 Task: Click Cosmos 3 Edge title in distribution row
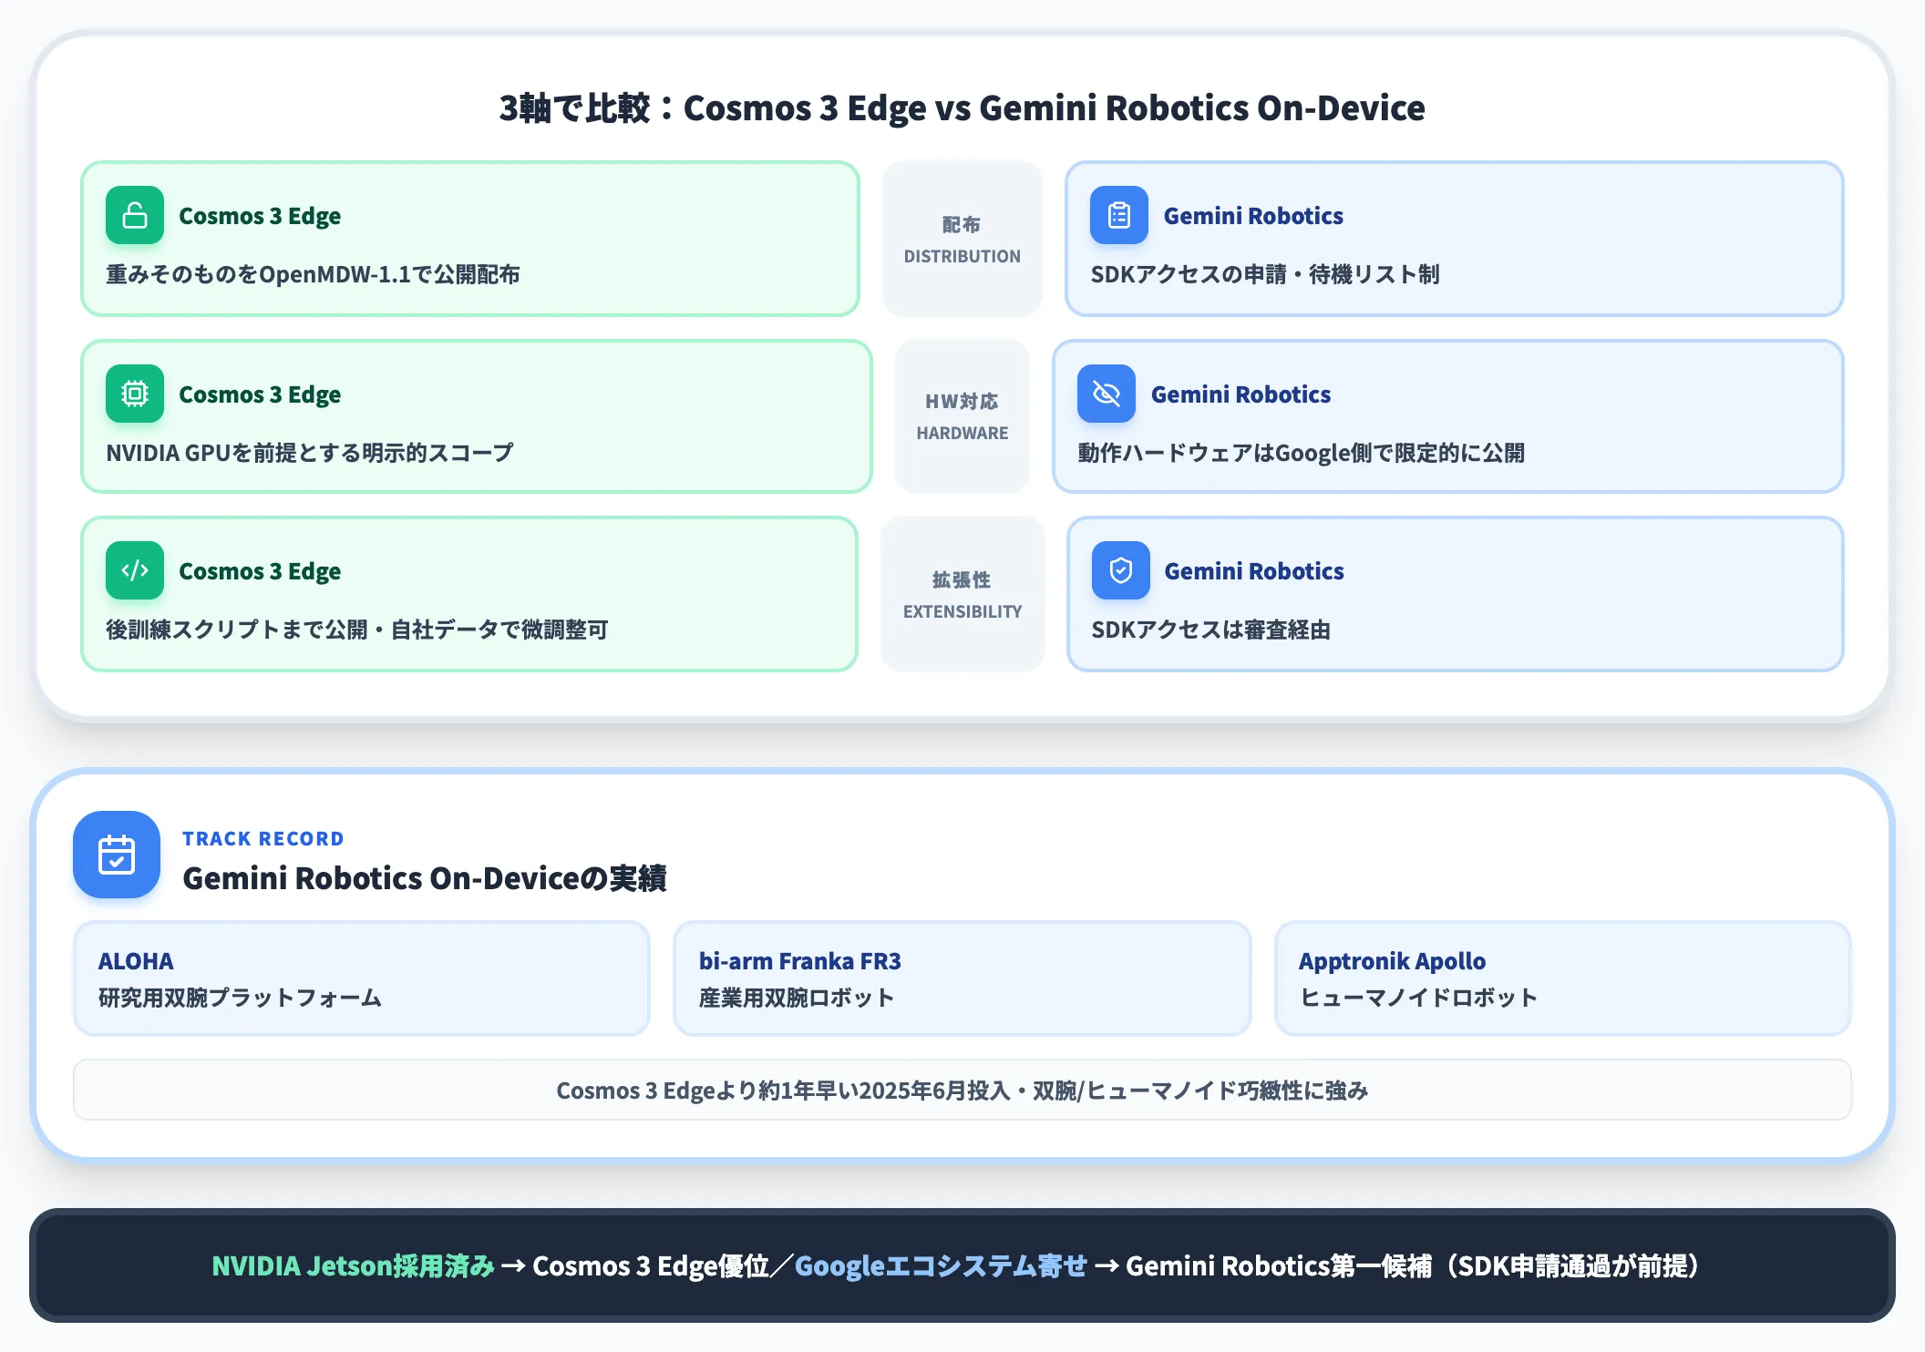pyautogui.click(x=260, y=216)
